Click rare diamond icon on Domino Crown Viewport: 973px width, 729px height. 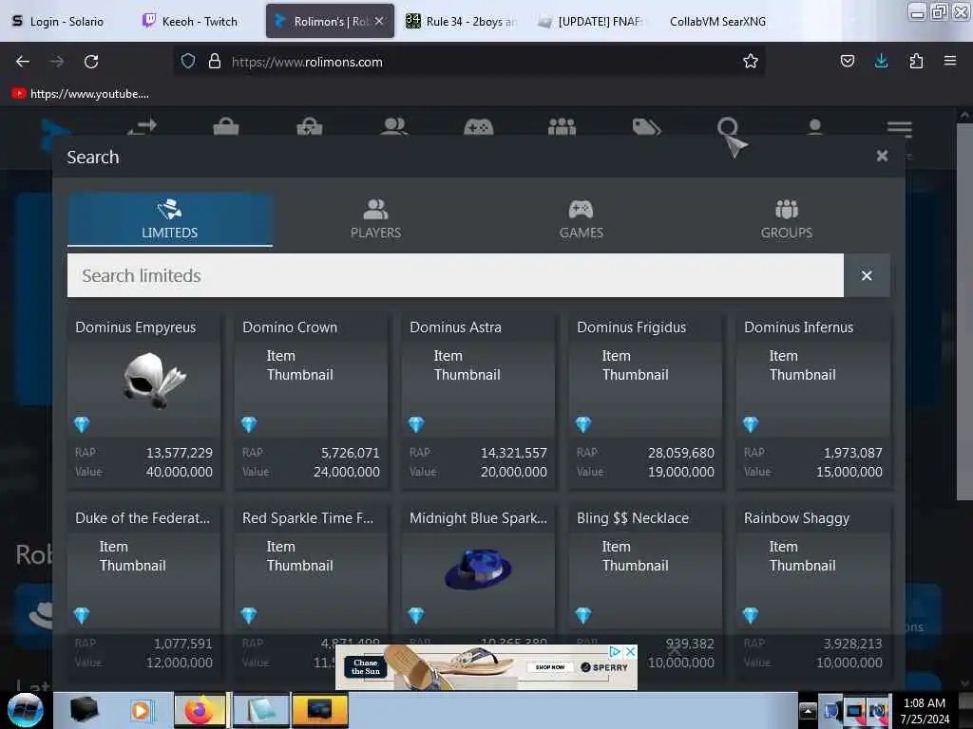[x=249, y=424]
